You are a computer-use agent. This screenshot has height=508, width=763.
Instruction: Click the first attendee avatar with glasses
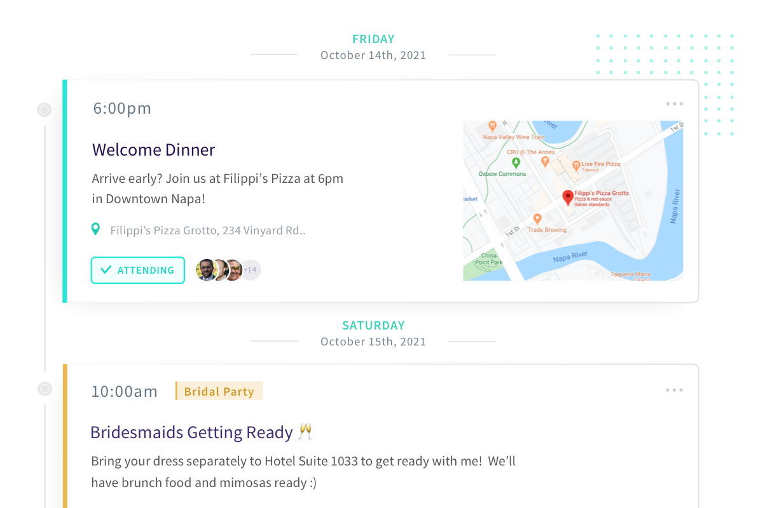point(205,270)
